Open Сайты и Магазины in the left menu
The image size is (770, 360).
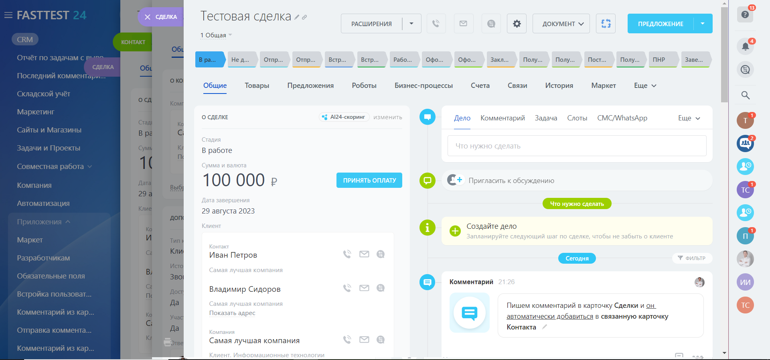pos(49,130)
